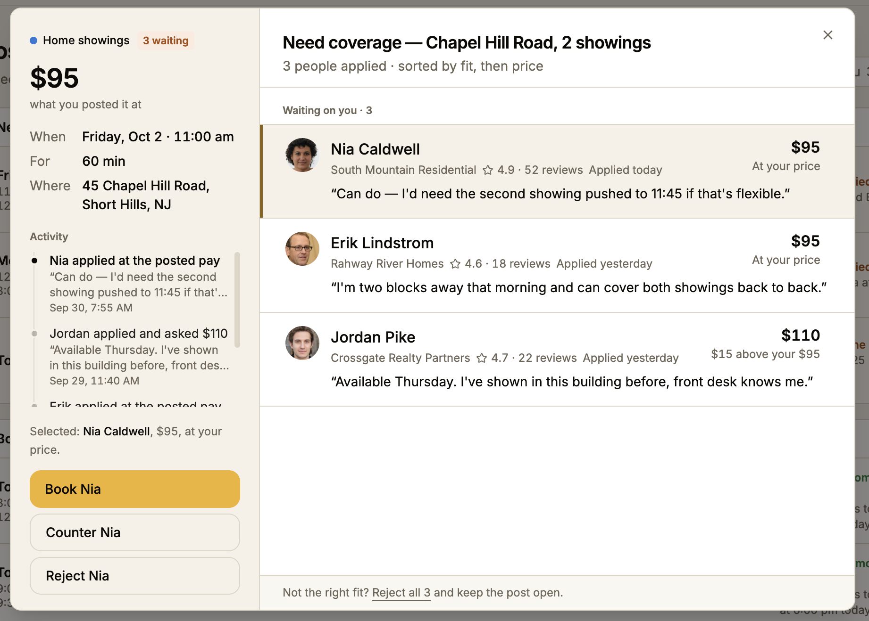
Task: Click the 'Home showings' label
Action: pos(86,41)
